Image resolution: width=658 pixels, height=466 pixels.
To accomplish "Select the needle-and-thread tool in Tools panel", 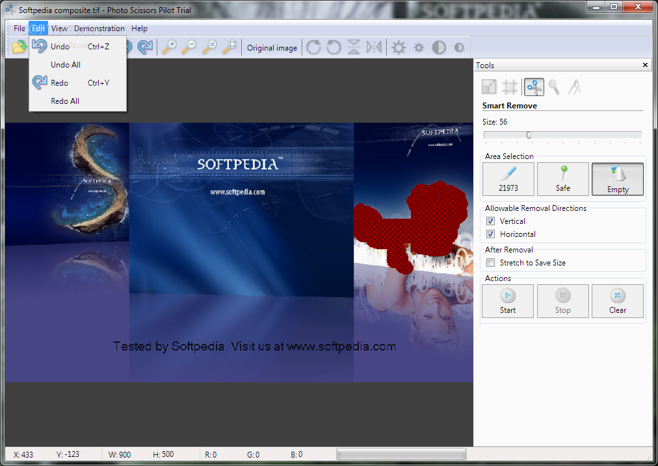I will 574,87.
